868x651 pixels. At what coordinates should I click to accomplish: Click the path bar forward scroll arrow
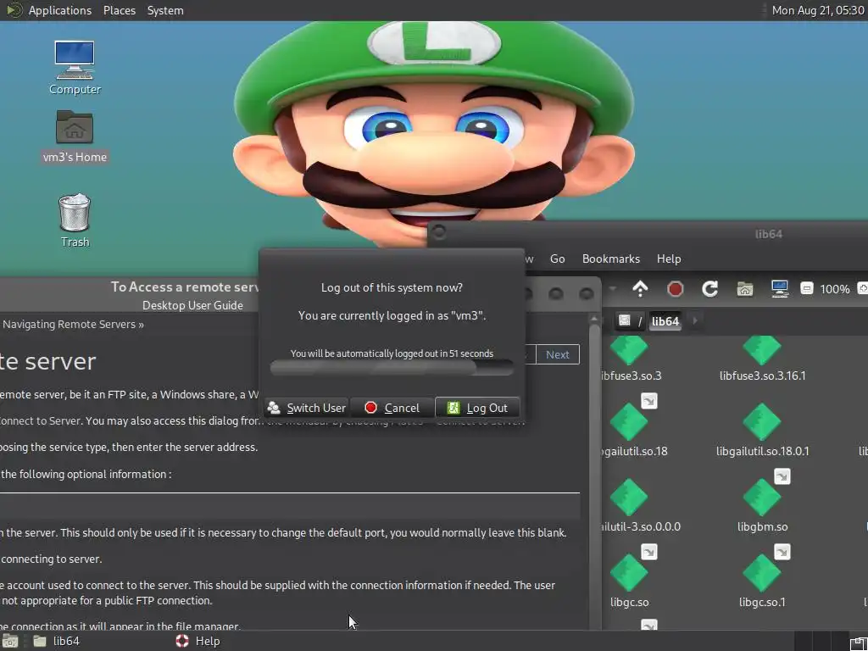pyautogui.click(x=695, y=320)
